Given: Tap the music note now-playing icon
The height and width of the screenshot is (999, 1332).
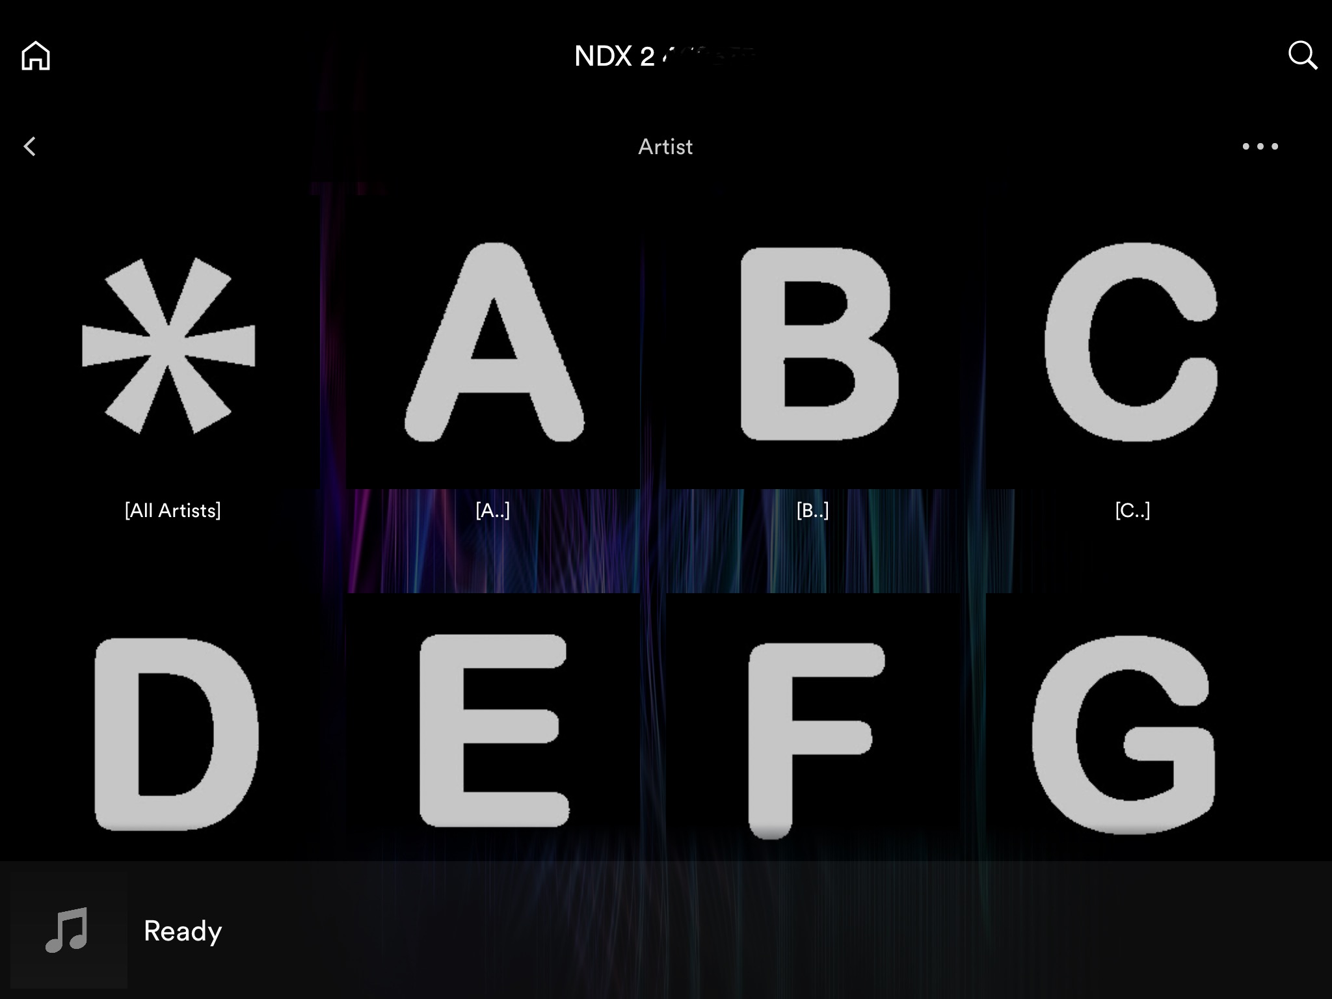Looking at the screenshot, I should tap(67, 930).
